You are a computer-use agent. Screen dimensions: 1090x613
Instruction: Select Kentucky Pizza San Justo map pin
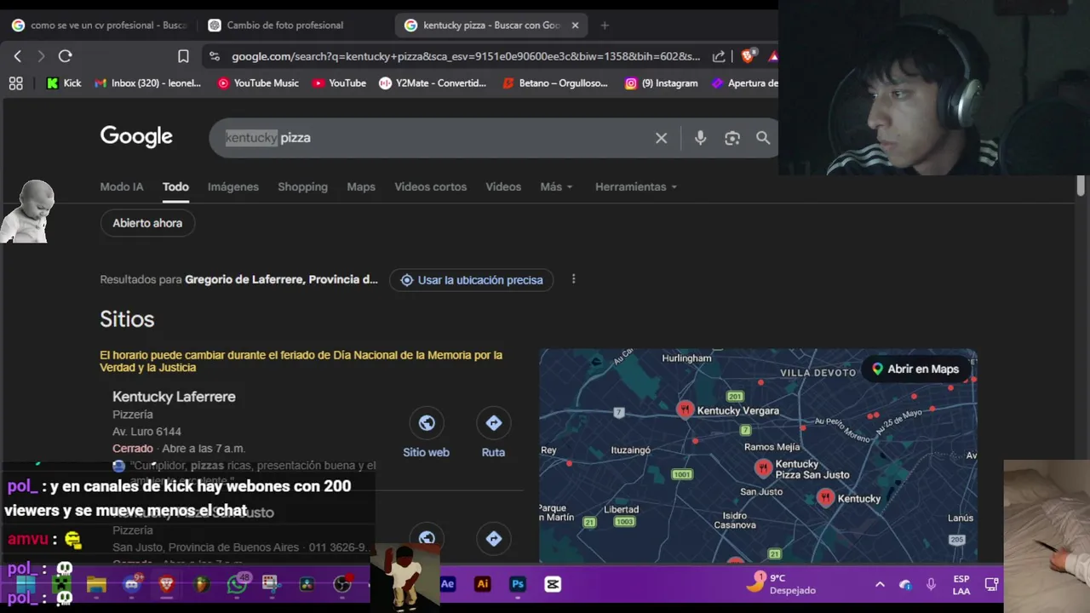(763, 467)
